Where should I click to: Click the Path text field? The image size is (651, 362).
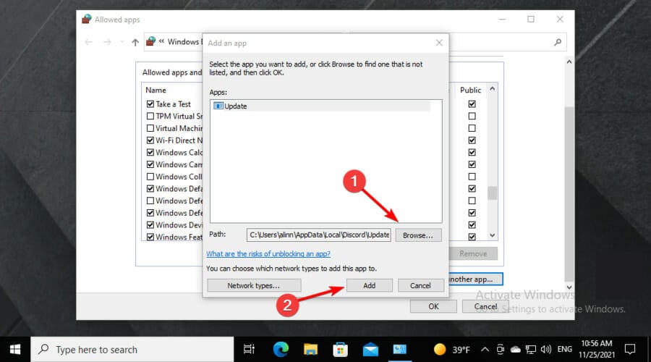pos(318,235)
